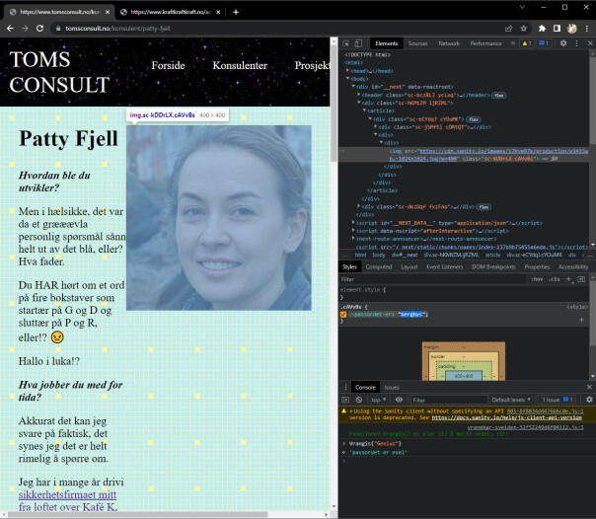The image size is (596, 519).
Task: Close the kraftkraftkraft.no tab
Action: [x=218, y=12]
